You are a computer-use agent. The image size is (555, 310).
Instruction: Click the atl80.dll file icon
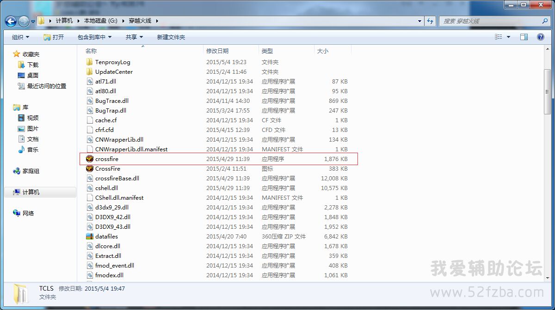90,91
